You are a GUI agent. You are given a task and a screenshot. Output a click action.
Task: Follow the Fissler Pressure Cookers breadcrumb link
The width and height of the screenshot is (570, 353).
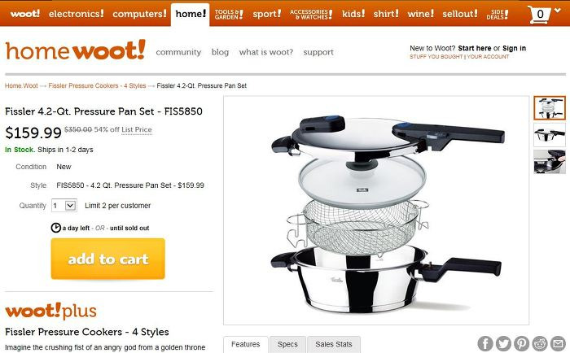pyautogui.click(x=97, y=85)
